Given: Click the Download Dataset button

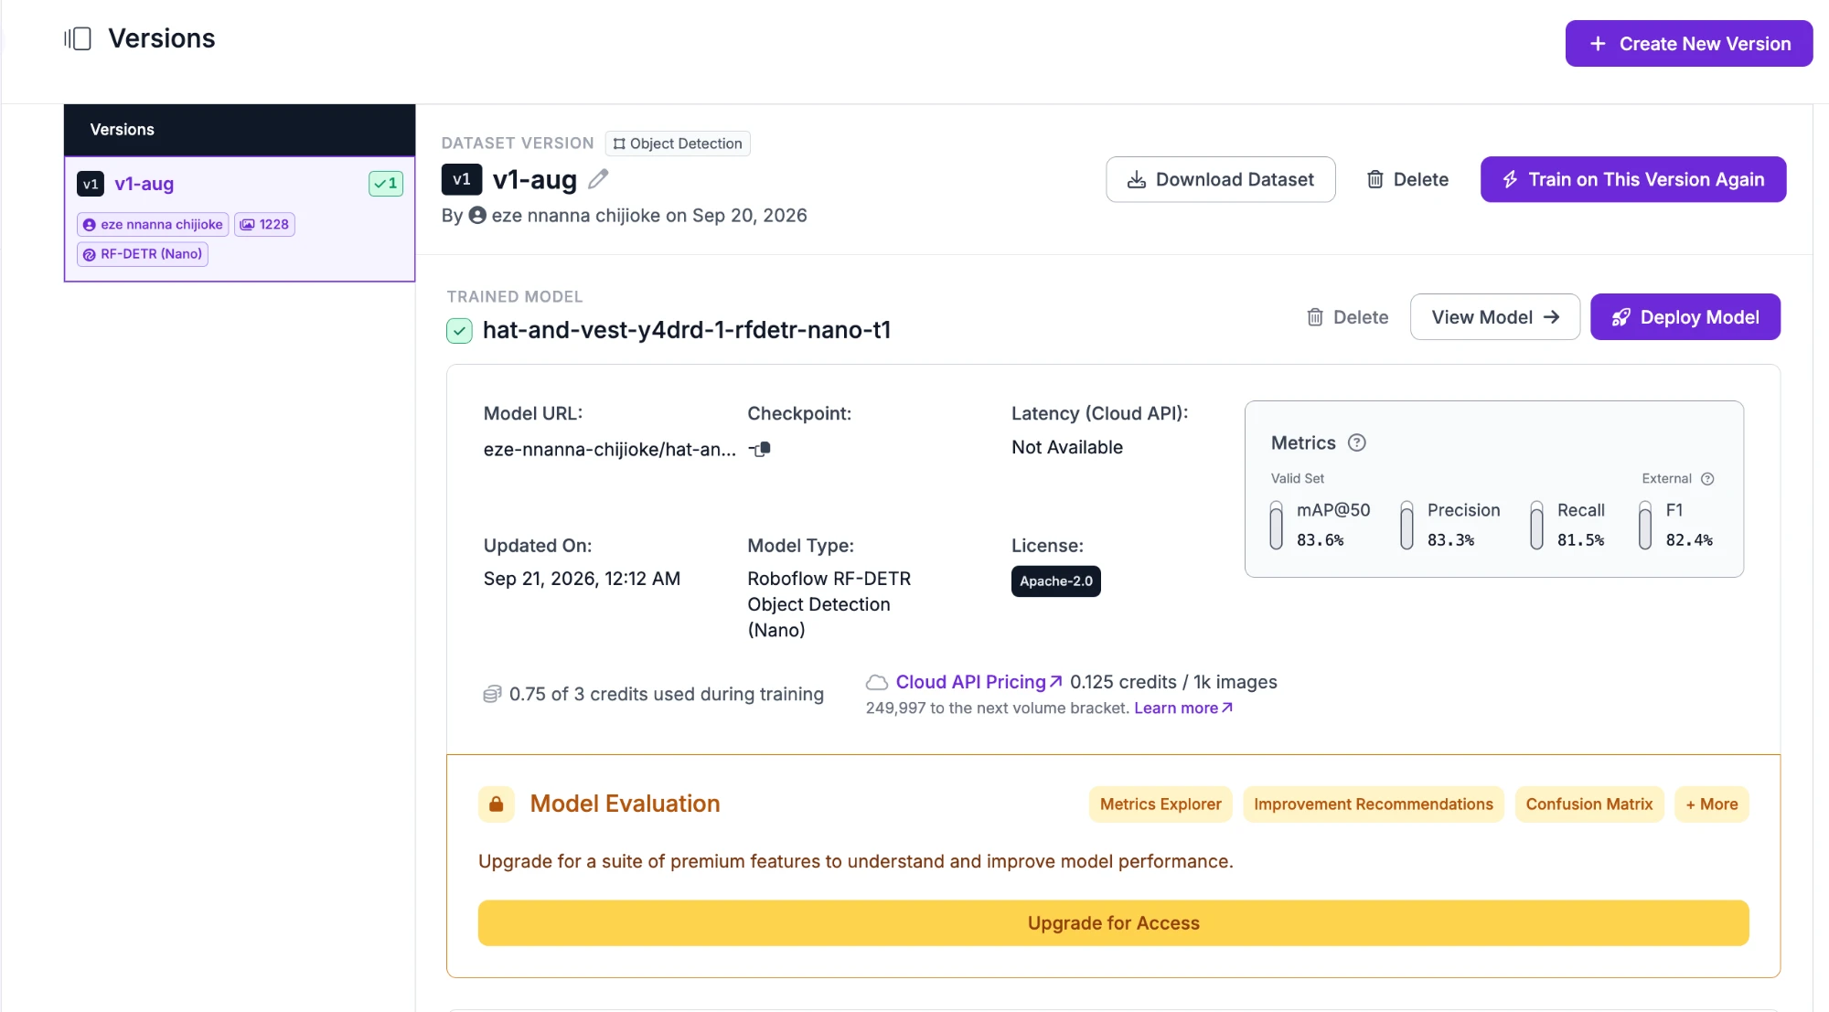Looking at the screenshot, I should tap(1221, 179).
